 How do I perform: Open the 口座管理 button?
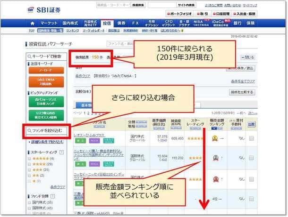point(221,14)
